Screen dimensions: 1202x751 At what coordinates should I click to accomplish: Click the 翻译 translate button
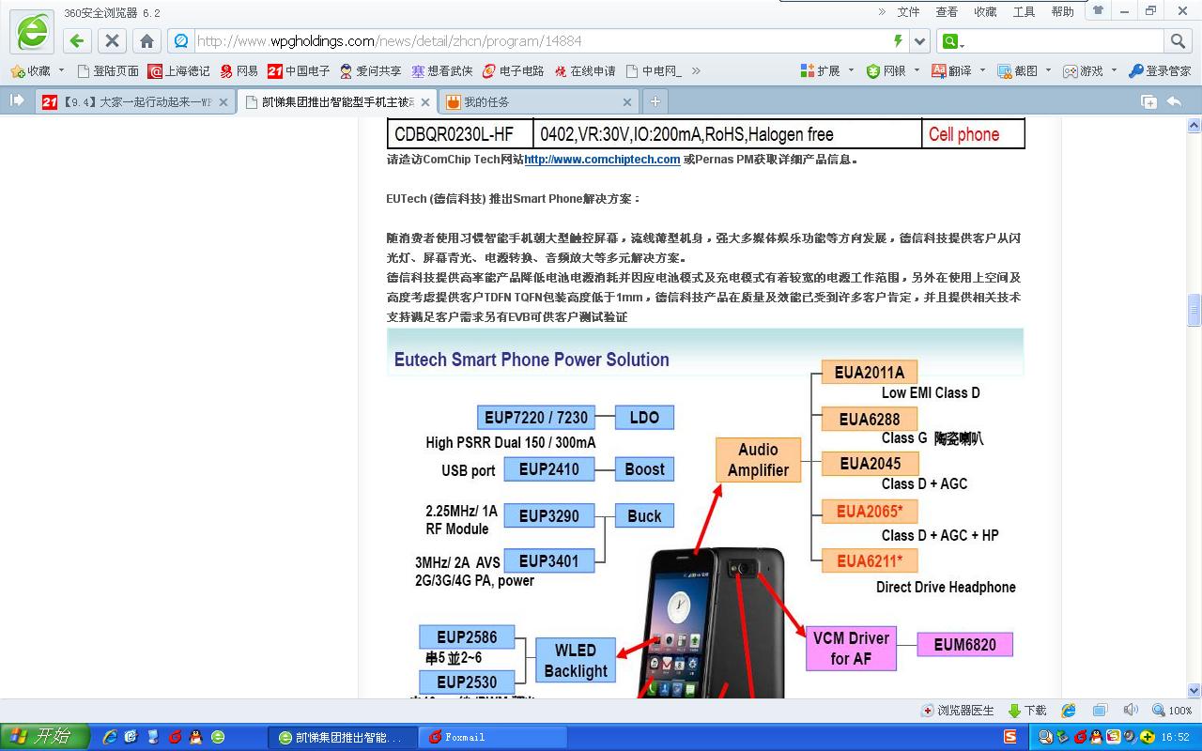tap(952, 70)
